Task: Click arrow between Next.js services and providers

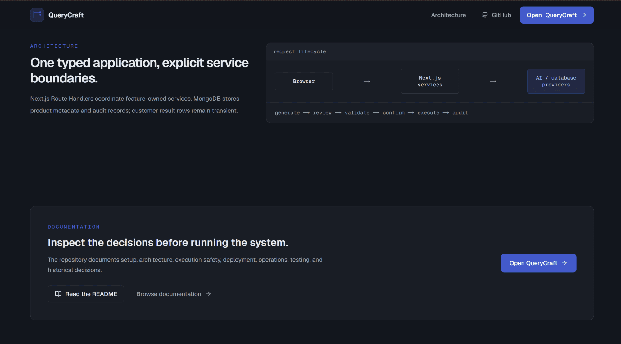Action: pyautogui.click(x=493, y=81)
